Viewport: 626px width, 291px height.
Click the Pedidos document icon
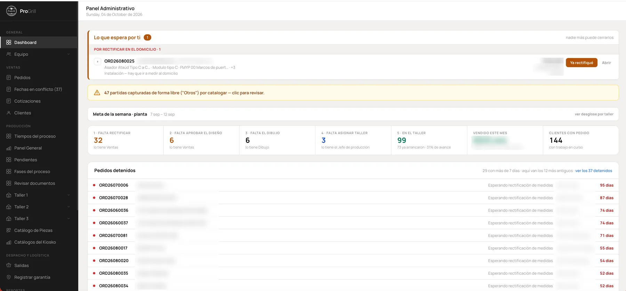coord(9,77)
